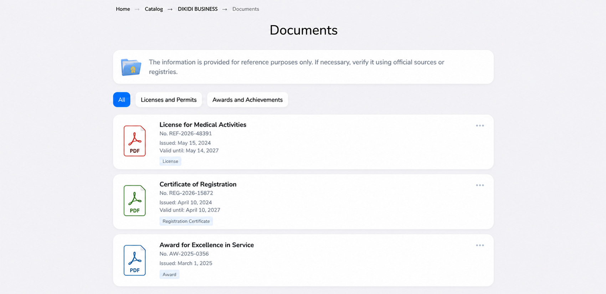Click the Documents breadcrumb item
Screen dimensions: 606x294
[246, 9]
